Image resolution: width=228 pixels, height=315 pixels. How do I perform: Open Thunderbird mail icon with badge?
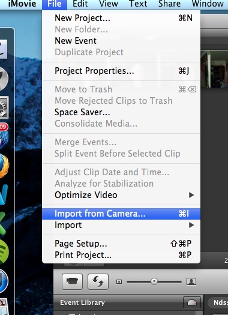pos(4,136)
